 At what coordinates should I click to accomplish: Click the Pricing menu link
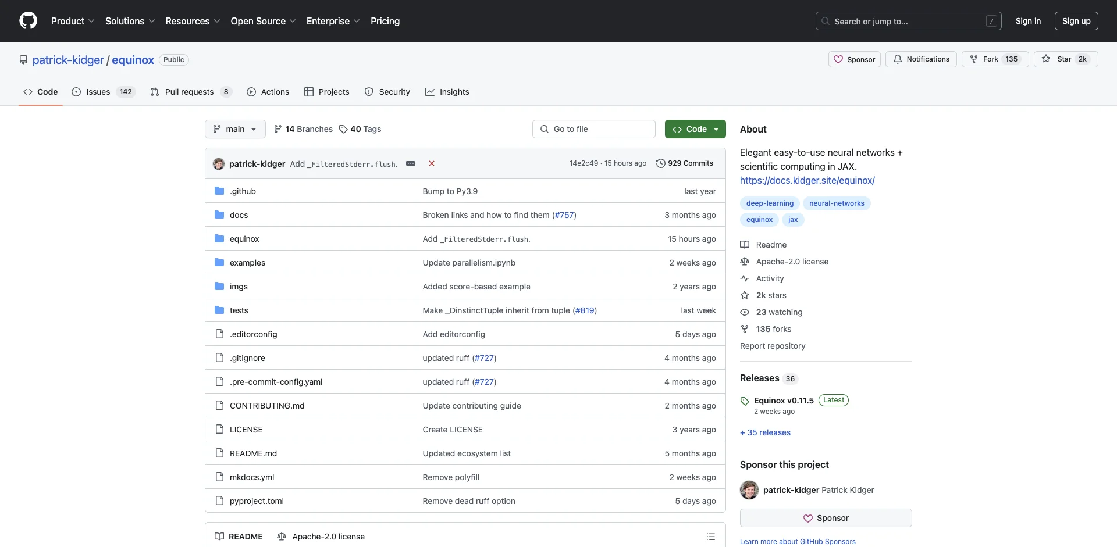(x=385, y=21)
